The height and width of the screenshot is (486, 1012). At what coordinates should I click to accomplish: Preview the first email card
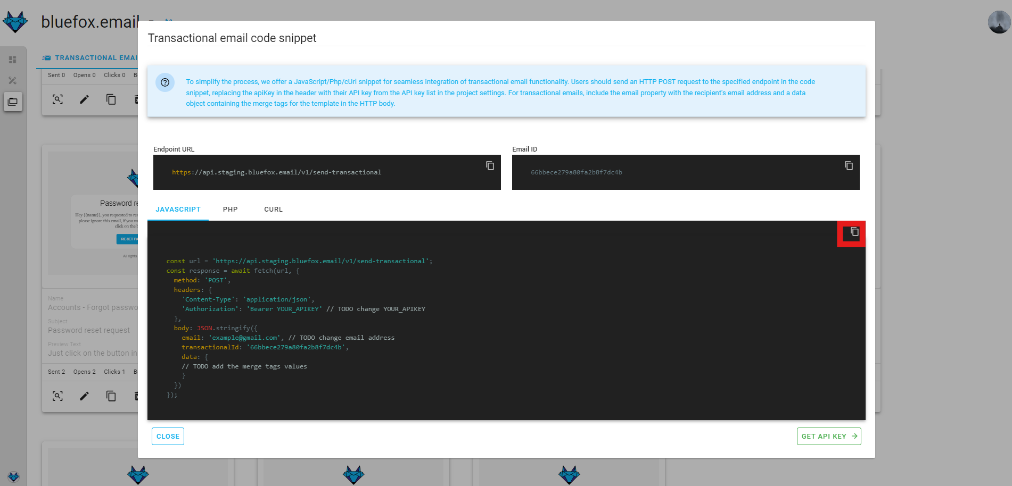pyautogui.click(x=57, y=99)
